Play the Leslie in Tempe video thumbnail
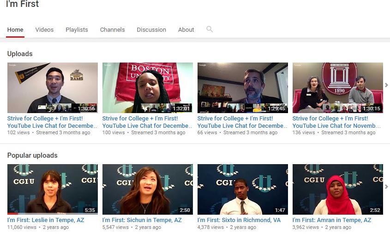The height and width of the screenshot is (234, 390). pyautogui.click(x=53, y=189)
